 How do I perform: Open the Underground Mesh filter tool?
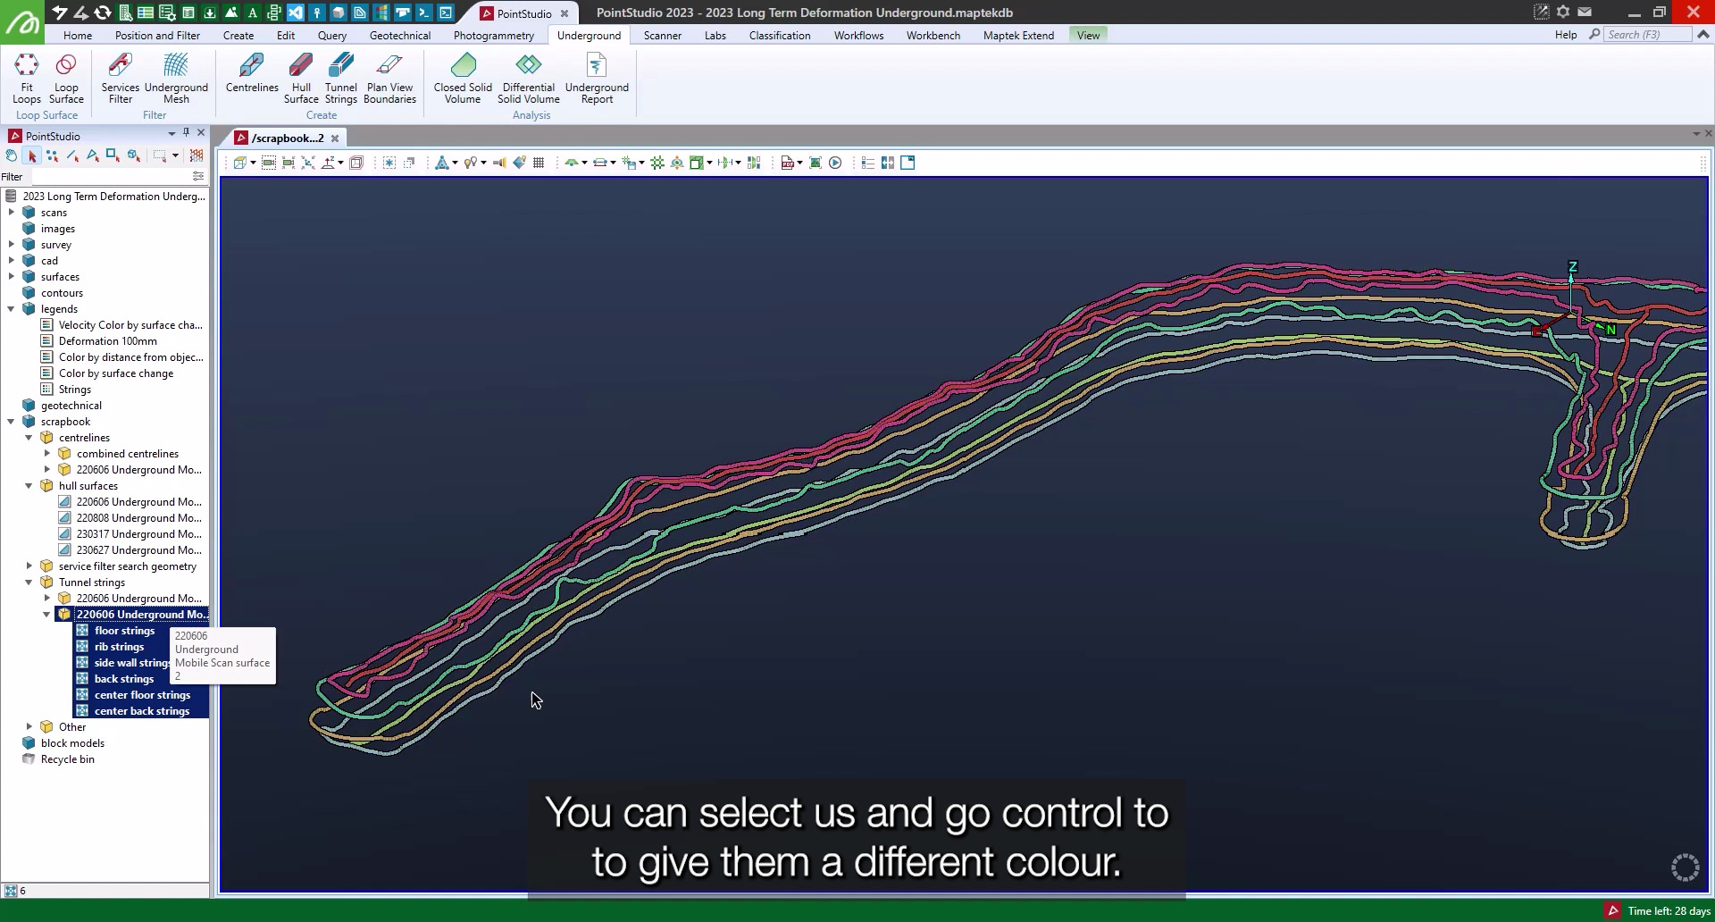(176, 78)
